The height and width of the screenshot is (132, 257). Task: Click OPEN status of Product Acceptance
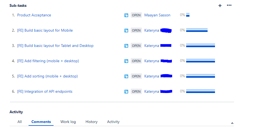136,15
